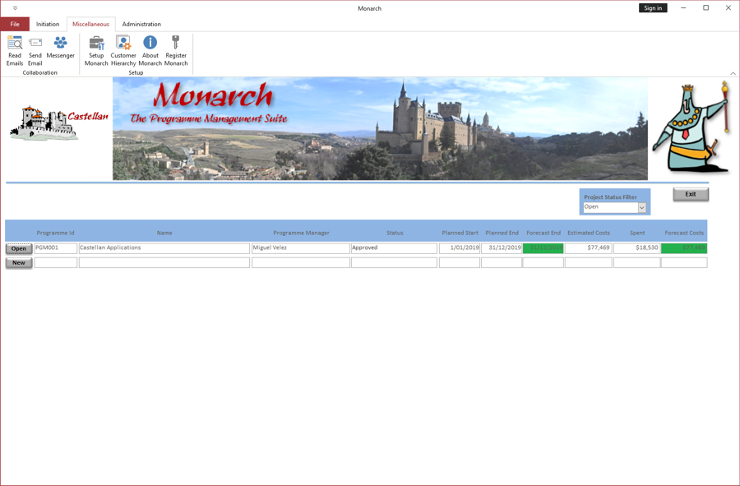Open the Customer Hierarchy tool
This screenshot has width=740, height=486.
123,50
